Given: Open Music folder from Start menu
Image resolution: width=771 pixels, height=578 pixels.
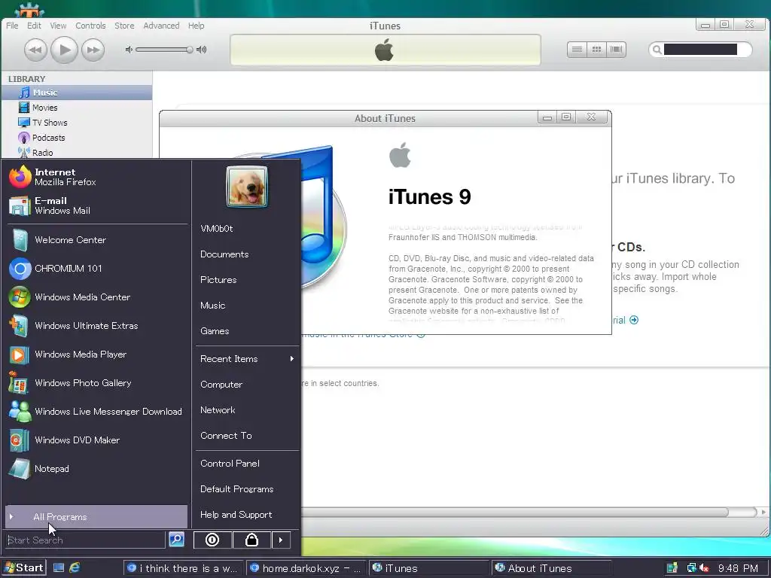Looking at the screenshot, I should click(x=247, y=306).
